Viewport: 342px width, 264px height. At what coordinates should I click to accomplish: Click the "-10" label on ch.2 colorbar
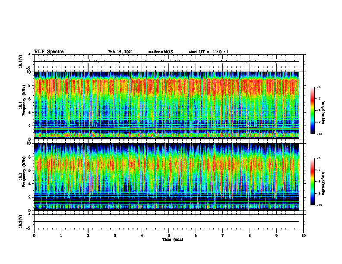point(319,205)
